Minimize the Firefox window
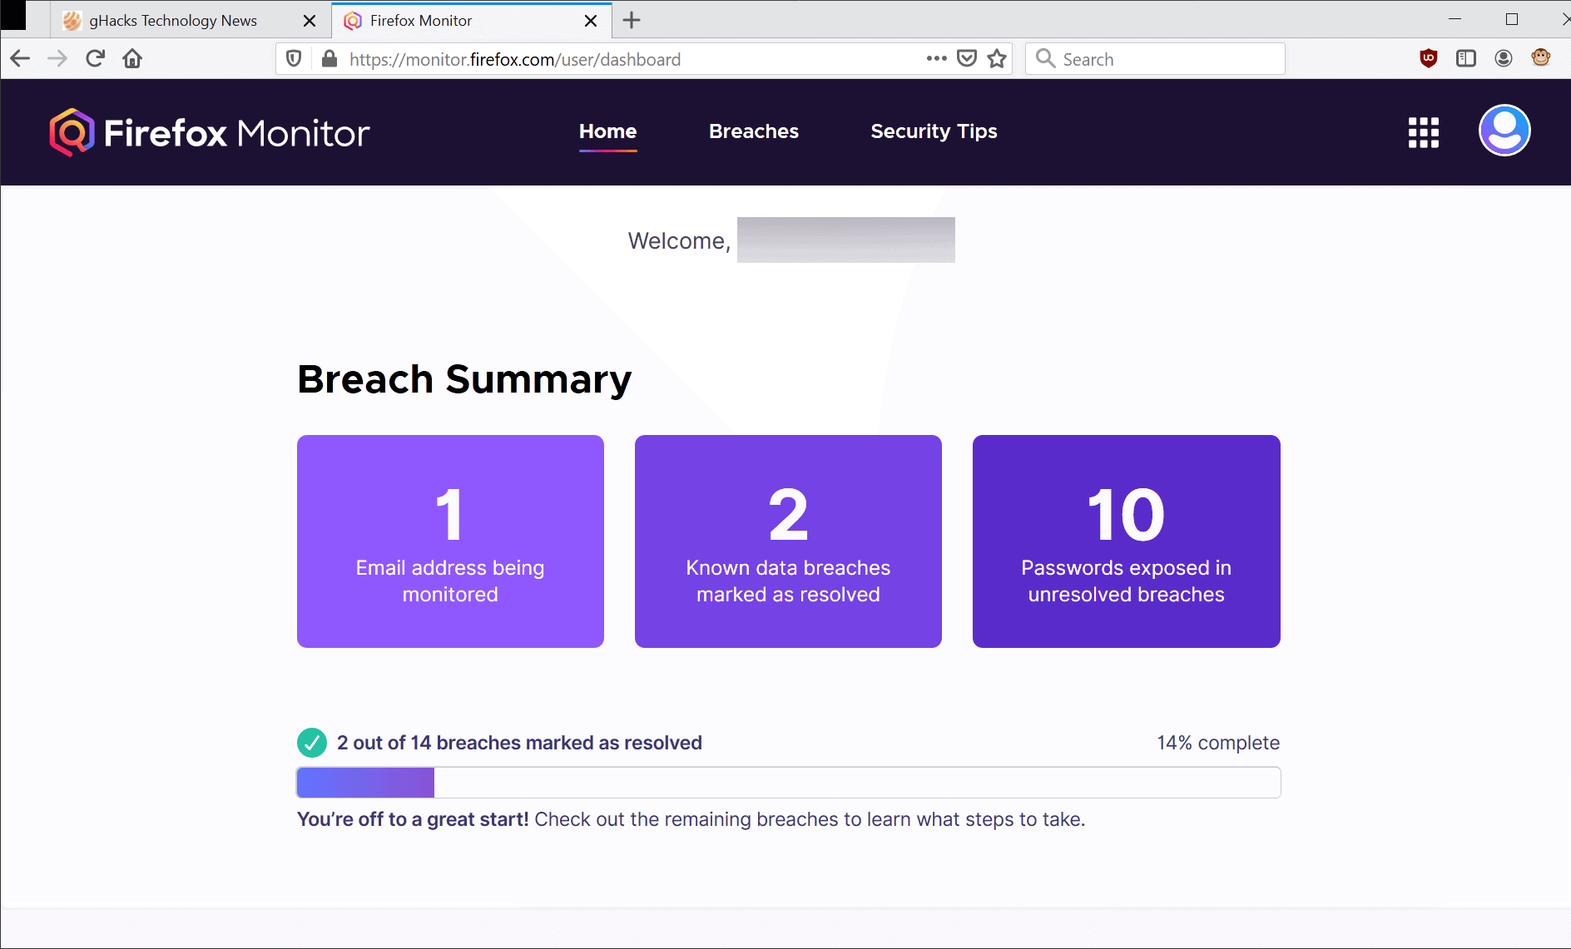The height and width of the screenshot is (949, 1571). (x=1455, y=19)
